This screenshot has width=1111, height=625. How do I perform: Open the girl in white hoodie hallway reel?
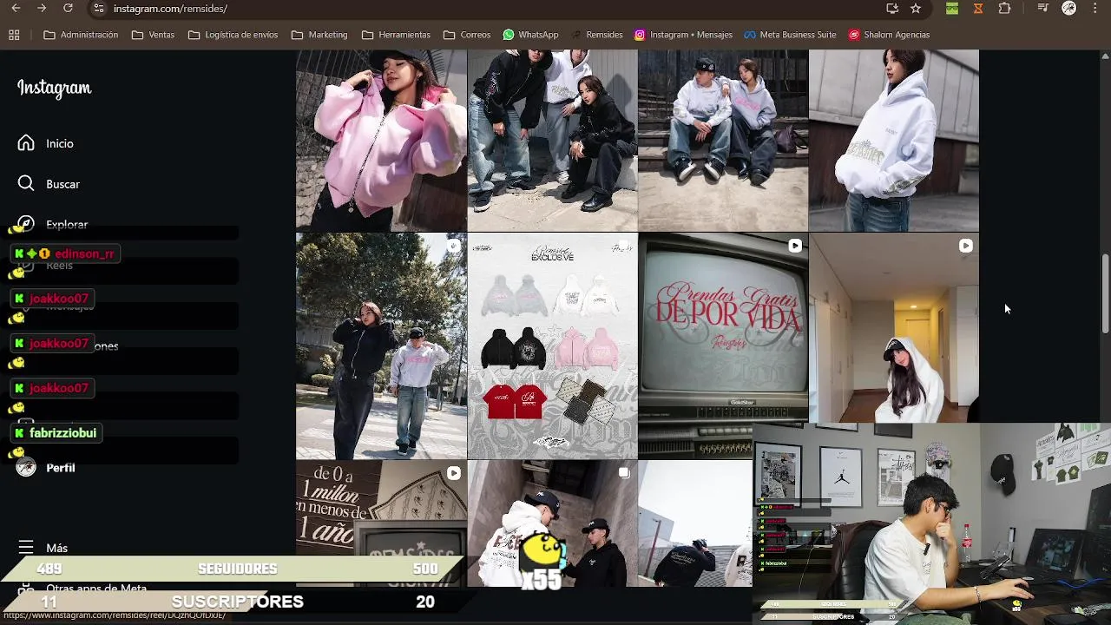click(x=893, y=328)
